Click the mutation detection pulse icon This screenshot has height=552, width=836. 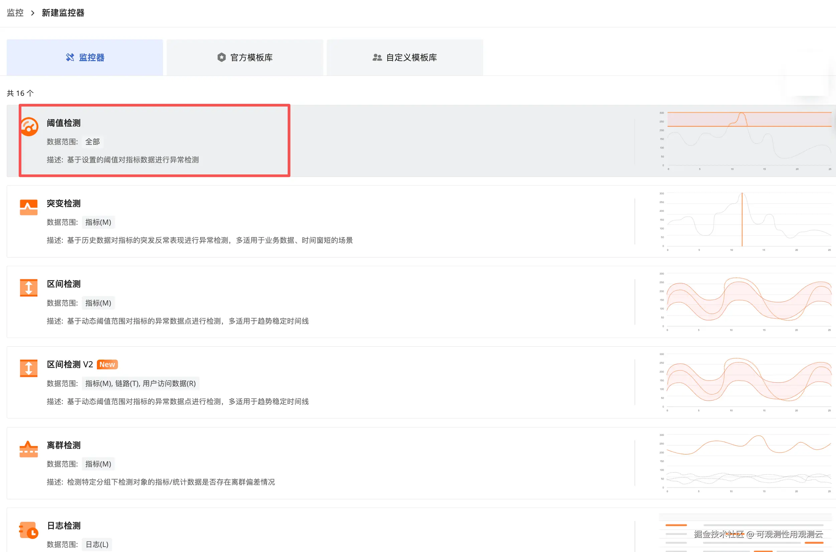click(28, 207)
